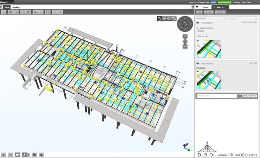Viewport: 260px width, 158px height.
Task: Click the navigation wheel down arrow
Action: click(x=185, y=29)
